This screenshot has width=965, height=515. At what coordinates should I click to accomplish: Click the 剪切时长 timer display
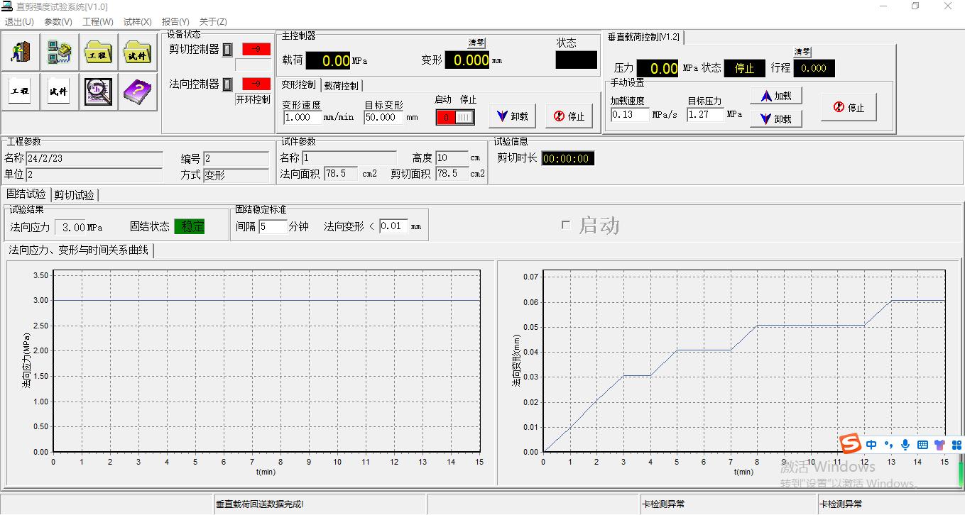point(567,158)
